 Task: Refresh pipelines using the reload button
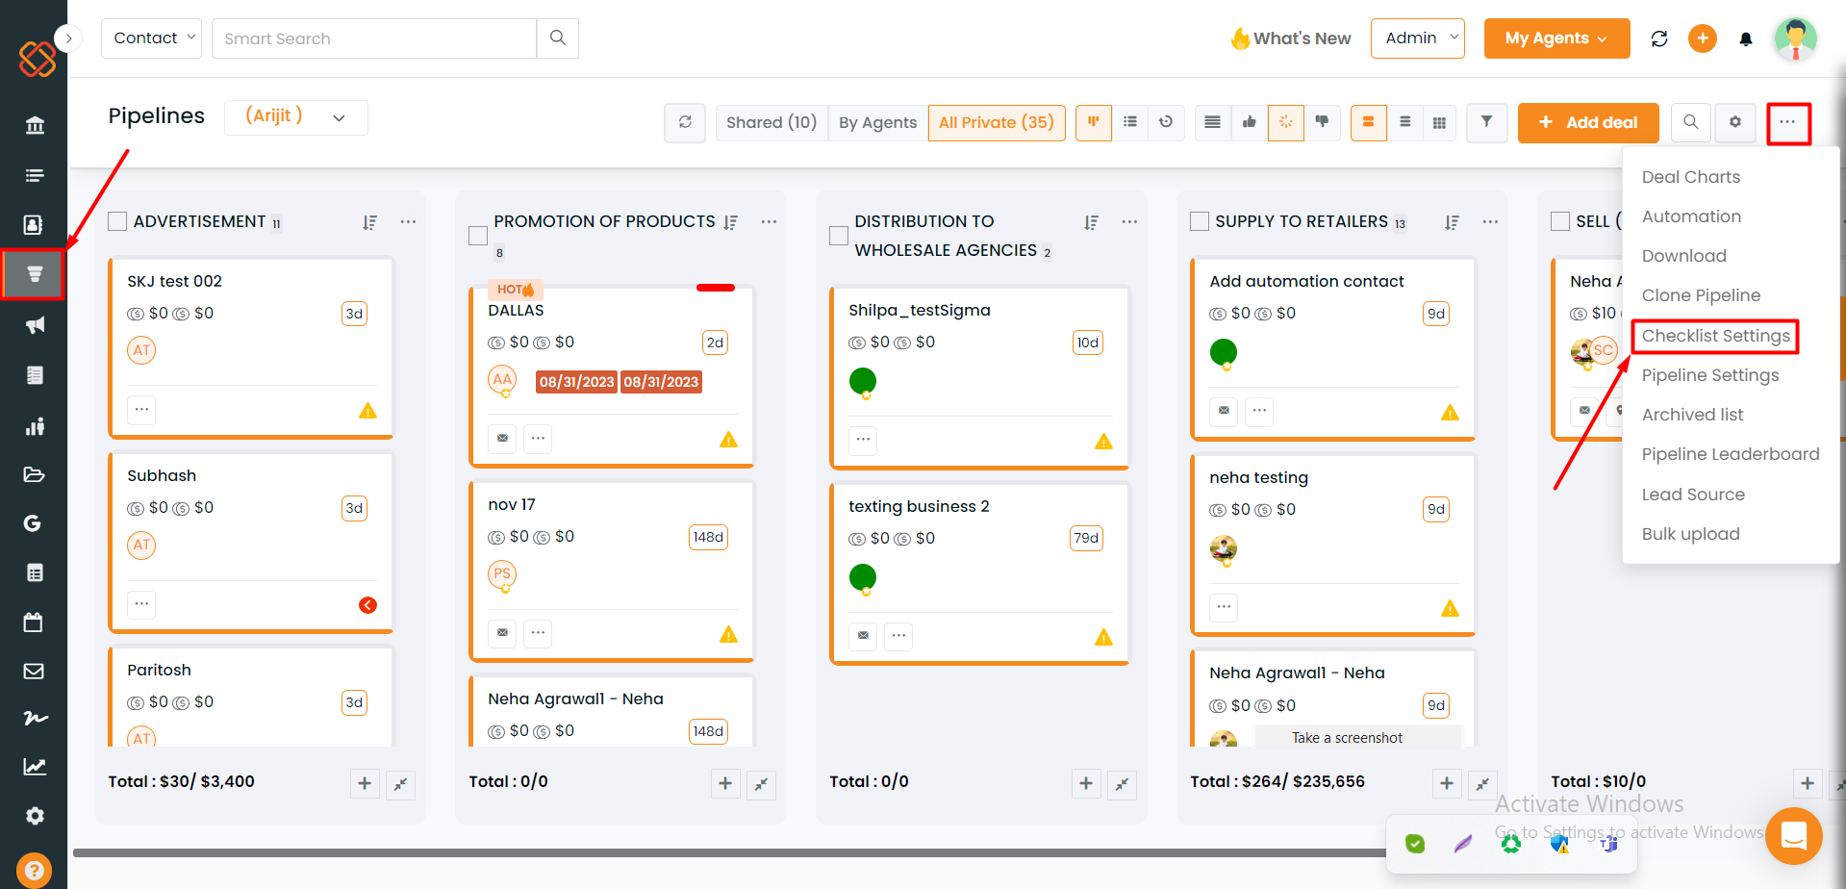[x=685, y=122]
